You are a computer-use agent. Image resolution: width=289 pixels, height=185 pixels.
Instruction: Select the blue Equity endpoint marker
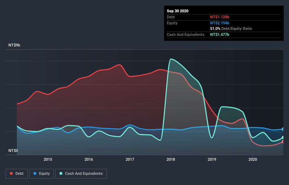pos(283,129)
